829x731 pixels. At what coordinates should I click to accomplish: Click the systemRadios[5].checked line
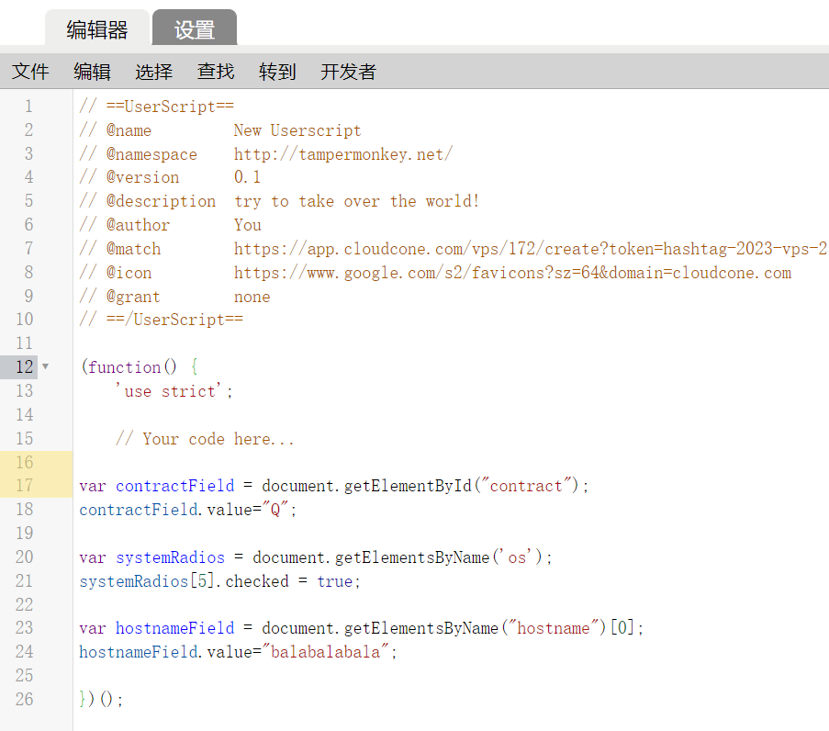220,581
